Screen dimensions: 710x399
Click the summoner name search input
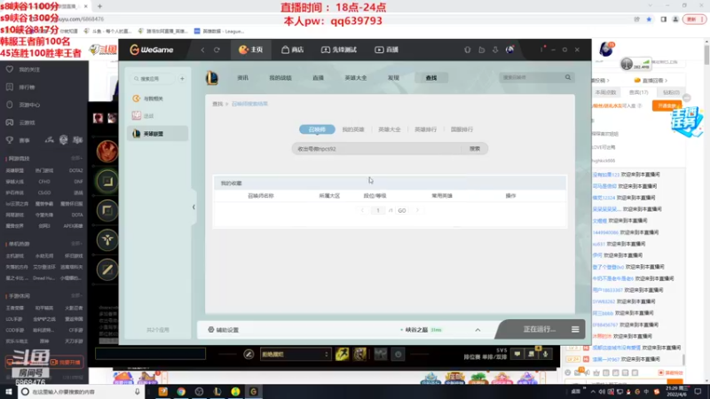tap(376, 149)
